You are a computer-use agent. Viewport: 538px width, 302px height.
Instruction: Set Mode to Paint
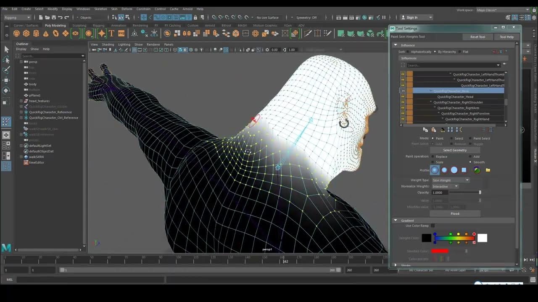(433, 138)
